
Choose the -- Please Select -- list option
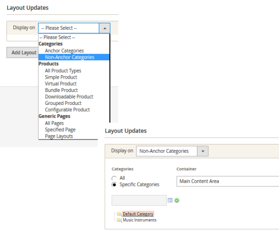point(74,37)
